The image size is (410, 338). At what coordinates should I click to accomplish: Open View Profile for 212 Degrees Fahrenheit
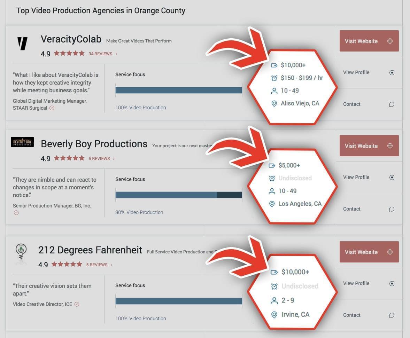369,283
